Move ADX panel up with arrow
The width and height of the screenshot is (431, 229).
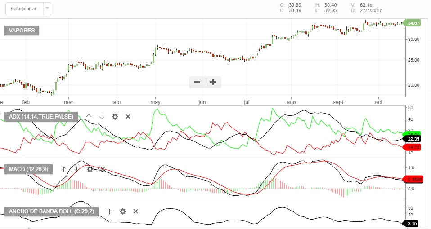tap(89, 117)
